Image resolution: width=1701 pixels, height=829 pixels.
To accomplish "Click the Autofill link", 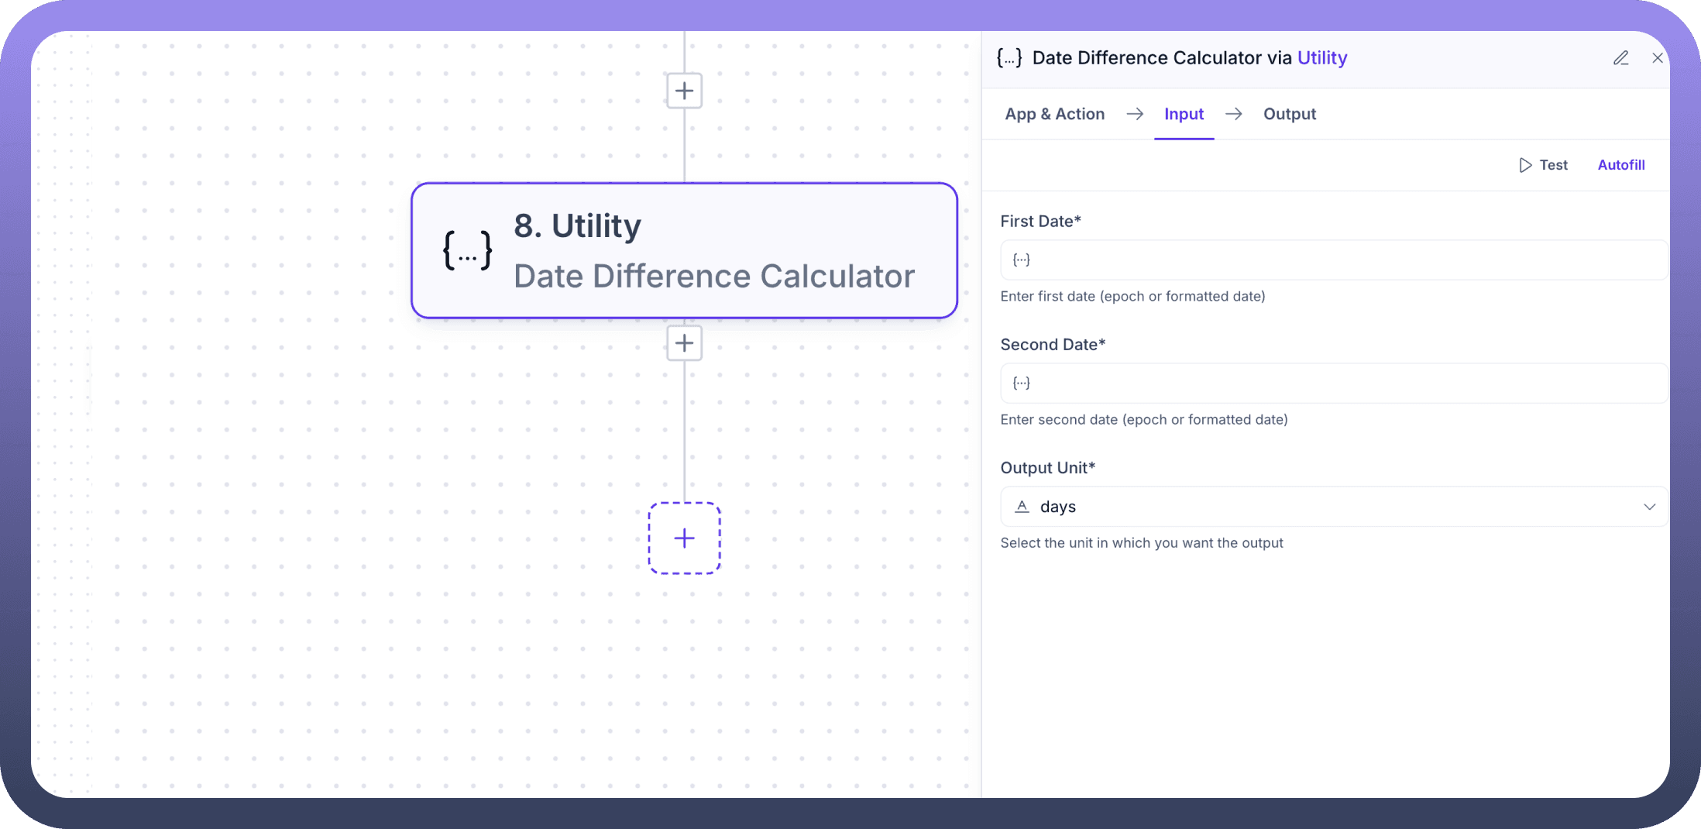I will [x=1620, y=165].
